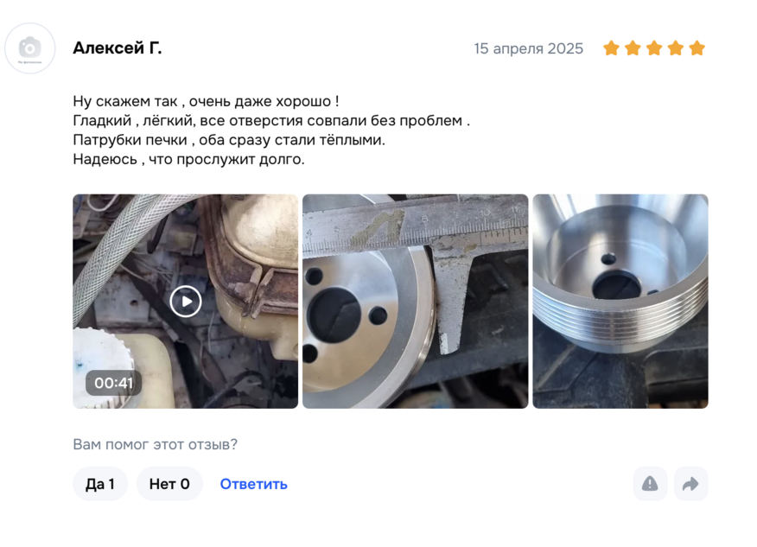This screenshot has height=547, width=757.
Task: Click the third rating star
Action: (x=654, y=48)
